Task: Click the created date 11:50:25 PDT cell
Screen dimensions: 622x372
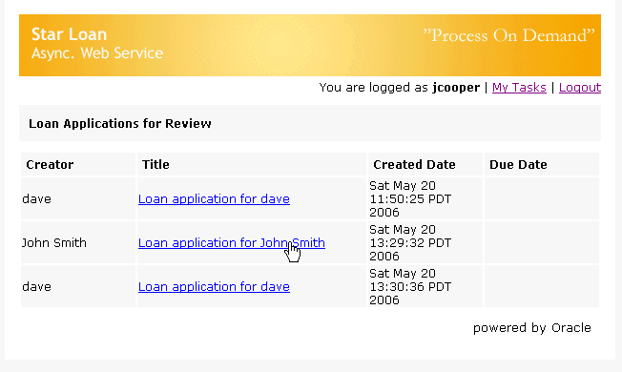Action: point(425,198)
